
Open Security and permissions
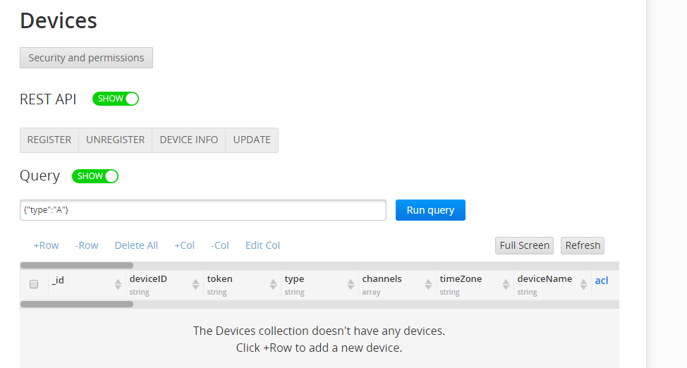[x=86, y=58]
